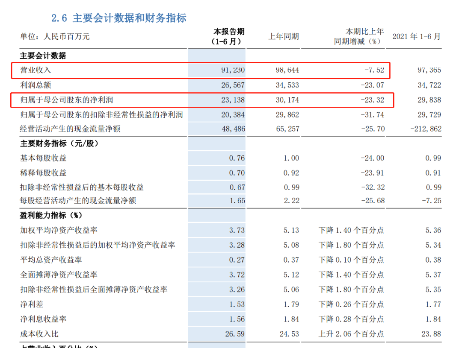462x348 pixels.
Task: Select the value 3.73
Action: (x=237, y=230)
